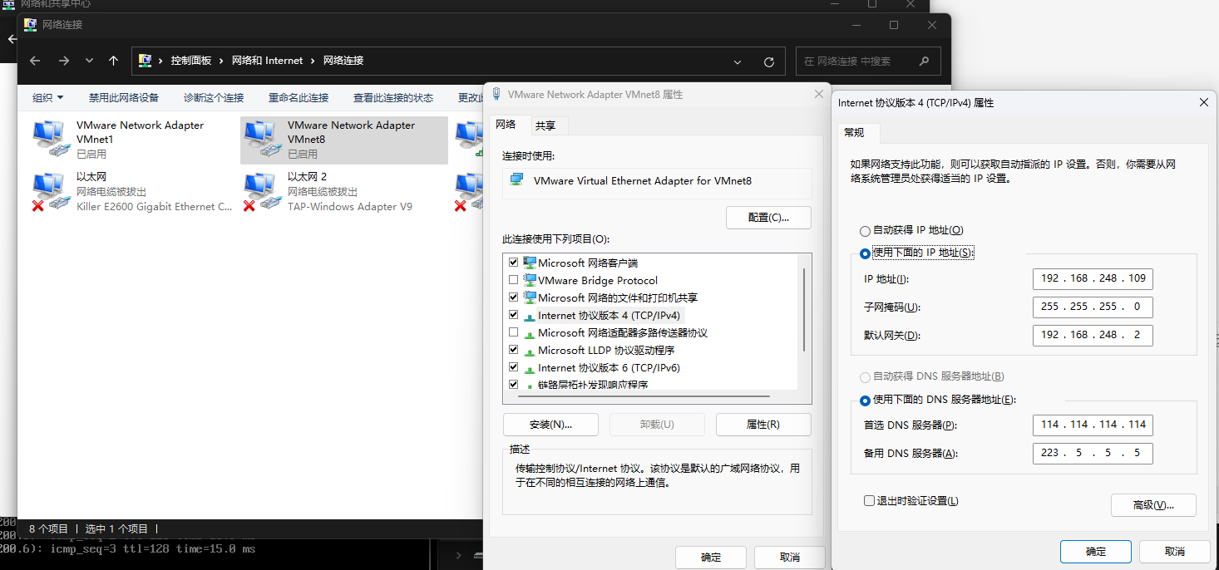
Task: Click the 配置(C)... button
Action: [x=768, y=218]
